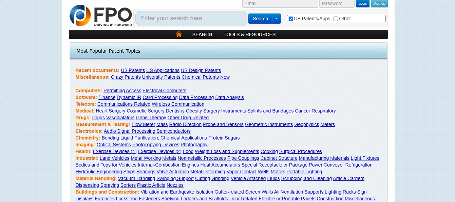455x202 pixels.
Task: Open the Exercise Devices (1) link
Action: [x=115, y=151]
